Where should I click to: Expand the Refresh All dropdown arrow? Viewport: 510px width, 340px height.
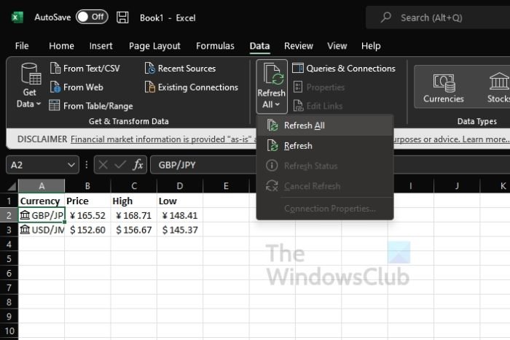coord(271,104)
